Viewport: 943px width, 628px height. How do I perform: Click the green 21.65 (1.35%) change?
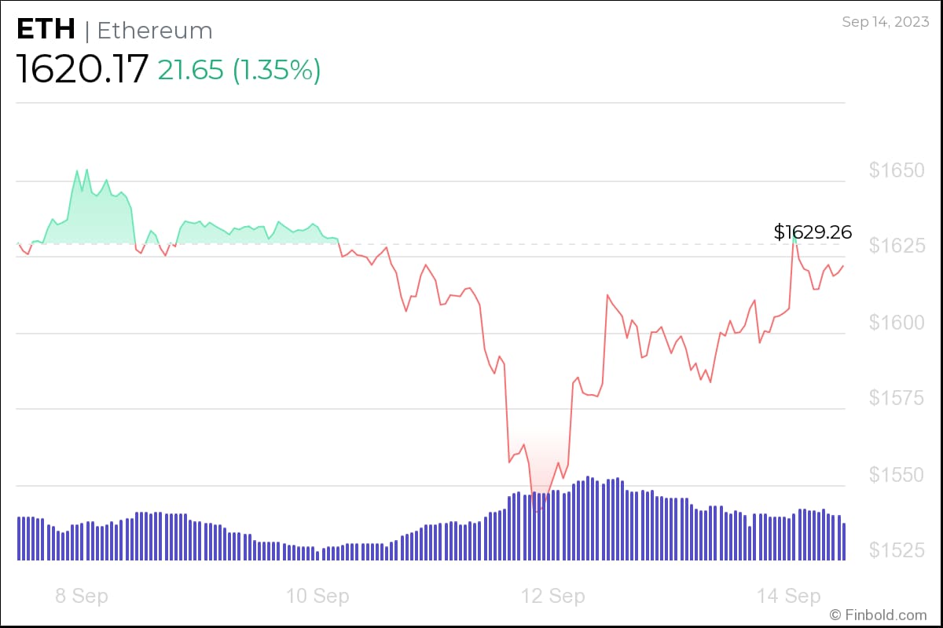point(239,70)
